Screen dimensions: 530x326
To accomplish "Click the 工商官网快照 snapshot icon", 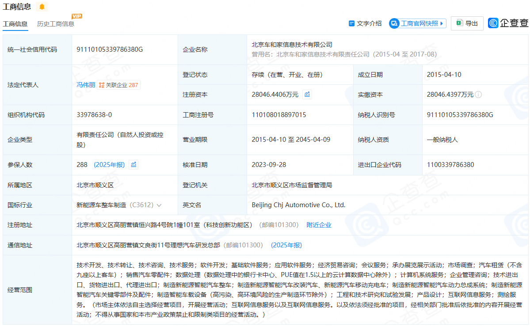I will (x=394, y=23).
